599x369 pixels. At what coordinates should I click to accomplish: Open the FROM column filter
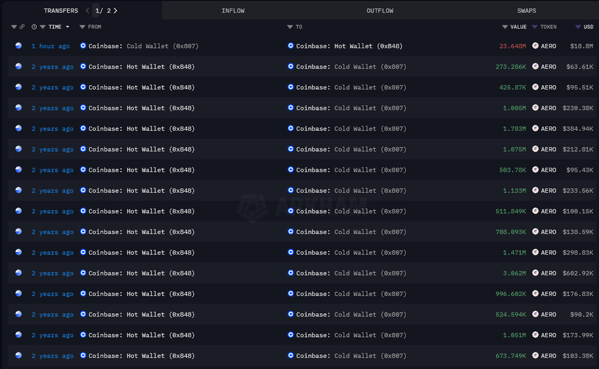click(91, 27)
